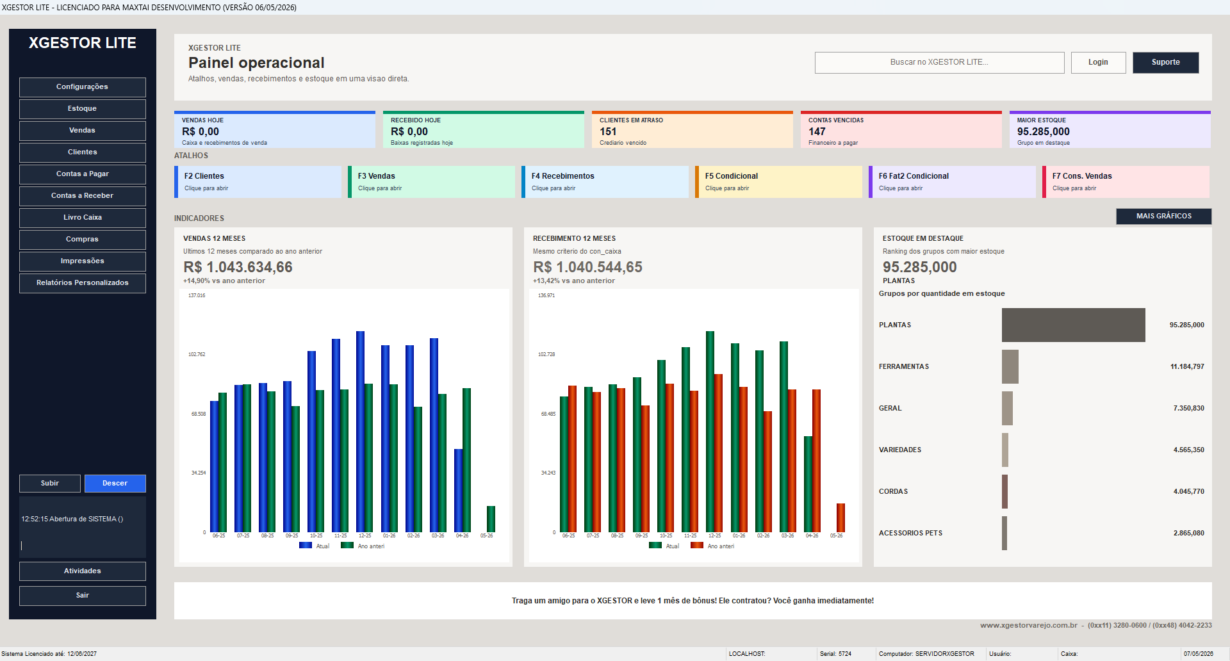Open the F6 Fat2 Condicional shortcut
Image resolution: width=1230 pixels, height=661 pixels.
(953, 182)
